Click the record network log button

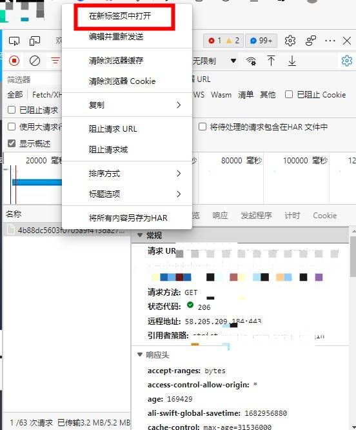(14, 61)
